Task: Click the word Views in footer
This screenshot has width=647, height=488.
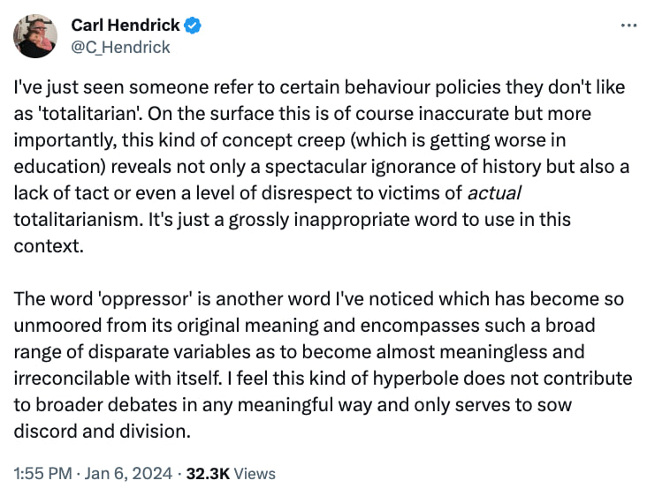Action: tap(255, 474)
